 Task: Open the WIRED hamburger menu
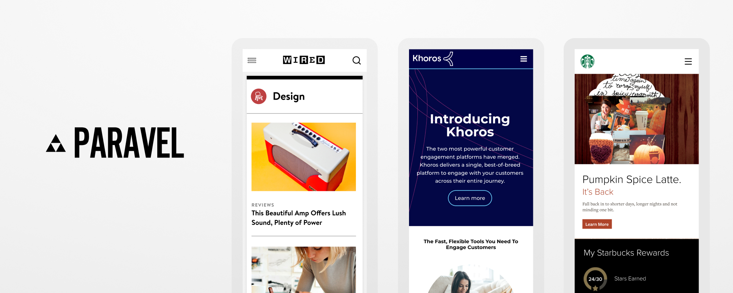[x=252, y=60]
